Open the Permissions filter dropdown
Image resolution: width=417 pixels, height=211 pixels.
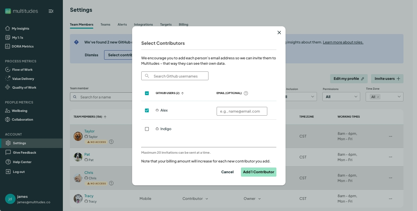coord(341,97)
